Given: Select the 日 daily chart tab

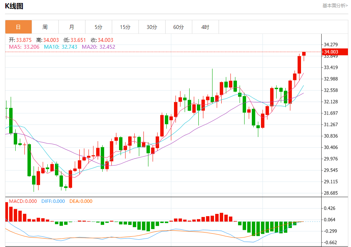Looking at the screenshot, I should point(18,27).
